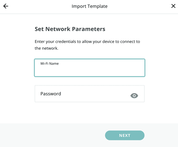Screen dimensions: 178x147
Task: Focus the Wi-Fi Name input field
Action: coord(90,68)
